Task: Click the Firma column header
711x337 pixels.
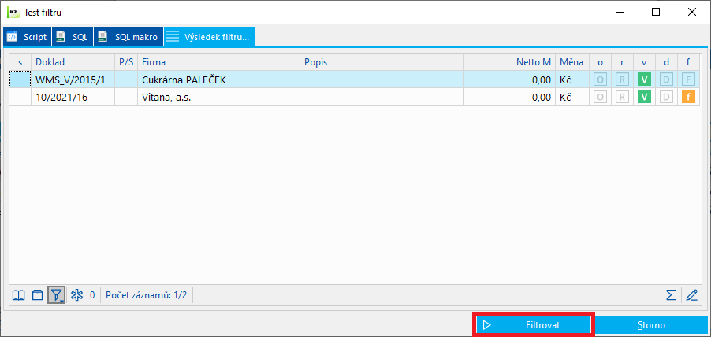Action: coord(218,62)
